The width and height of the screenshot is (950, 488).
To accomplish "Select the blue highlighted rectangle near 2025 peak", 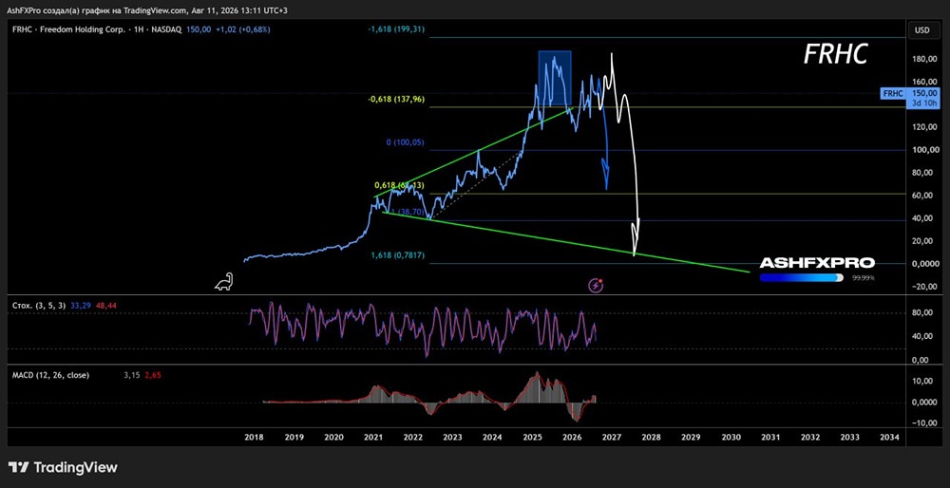I will [x=555, y=78].
